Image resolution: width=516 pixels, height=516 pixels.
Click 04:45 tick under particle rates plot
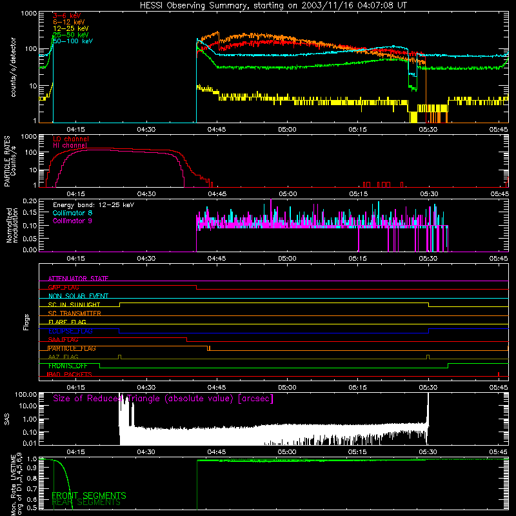point(217,194)
